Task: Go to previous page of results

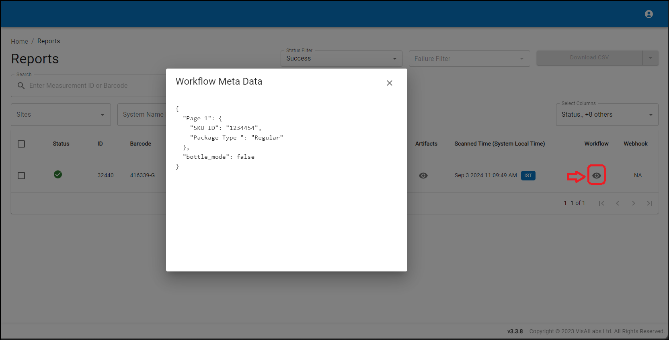Action: coord(618,203)
